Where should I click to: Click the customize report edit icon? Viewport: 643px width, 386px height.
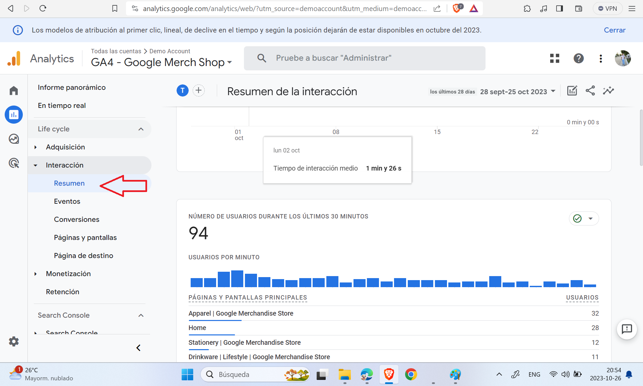[572, 90]
